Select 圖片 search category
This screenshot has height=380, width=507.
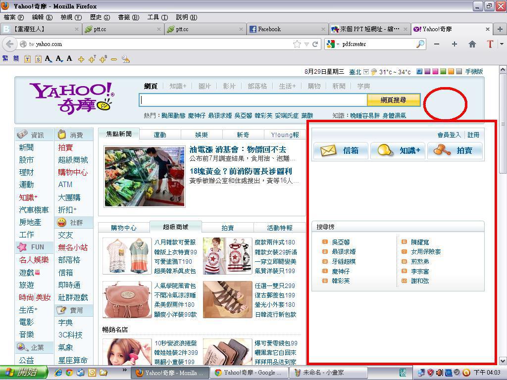click(204, 86)
